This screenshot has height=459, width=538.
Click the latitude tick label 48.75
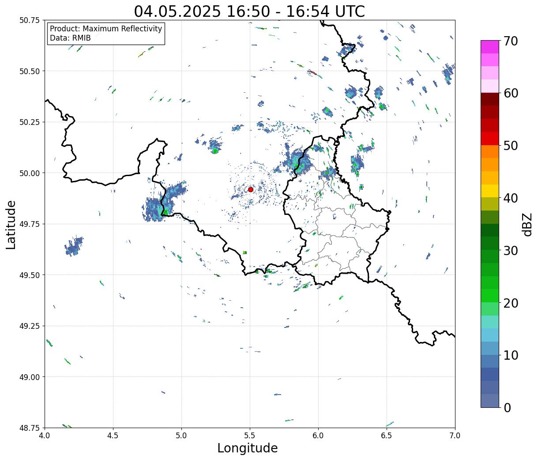[30, 428]
